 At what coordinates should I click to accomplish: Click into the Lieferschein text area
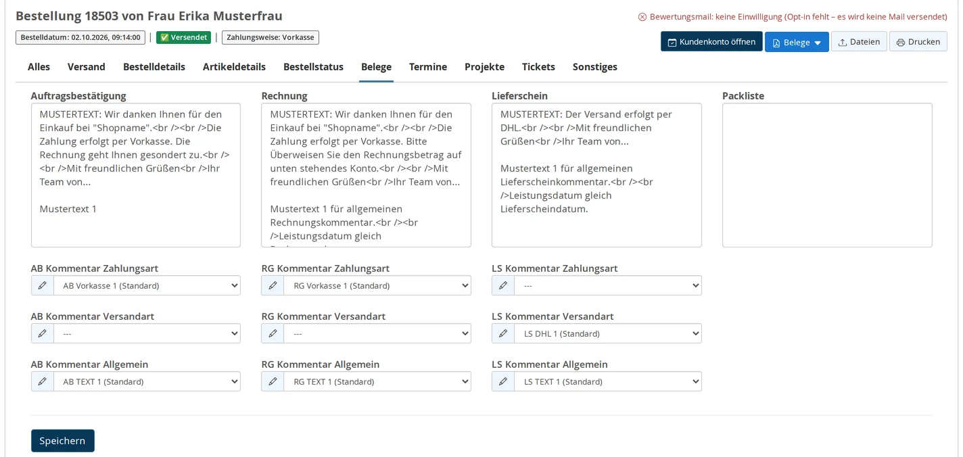pyautogui.click(x=596, y=175)
